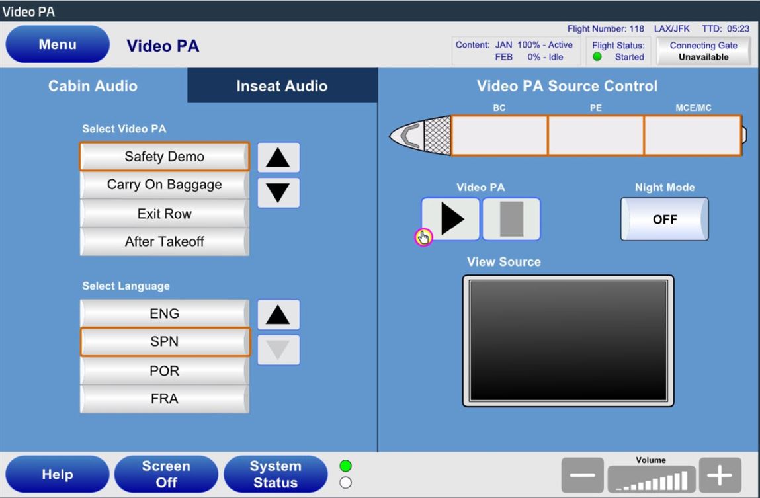Select the MCE/MC cabin zone

point(693,136)
